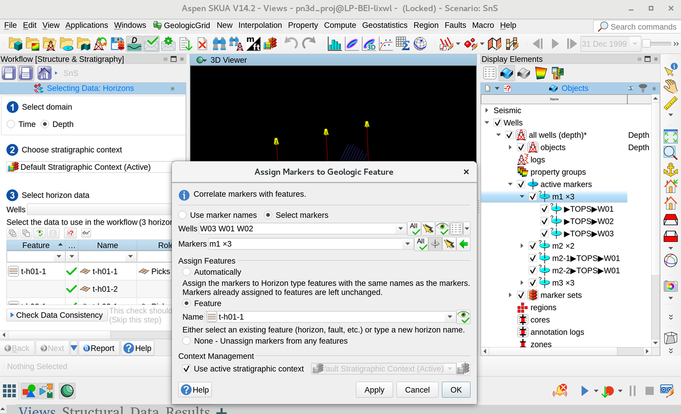Open the Interpolation menu

[260, 25]
